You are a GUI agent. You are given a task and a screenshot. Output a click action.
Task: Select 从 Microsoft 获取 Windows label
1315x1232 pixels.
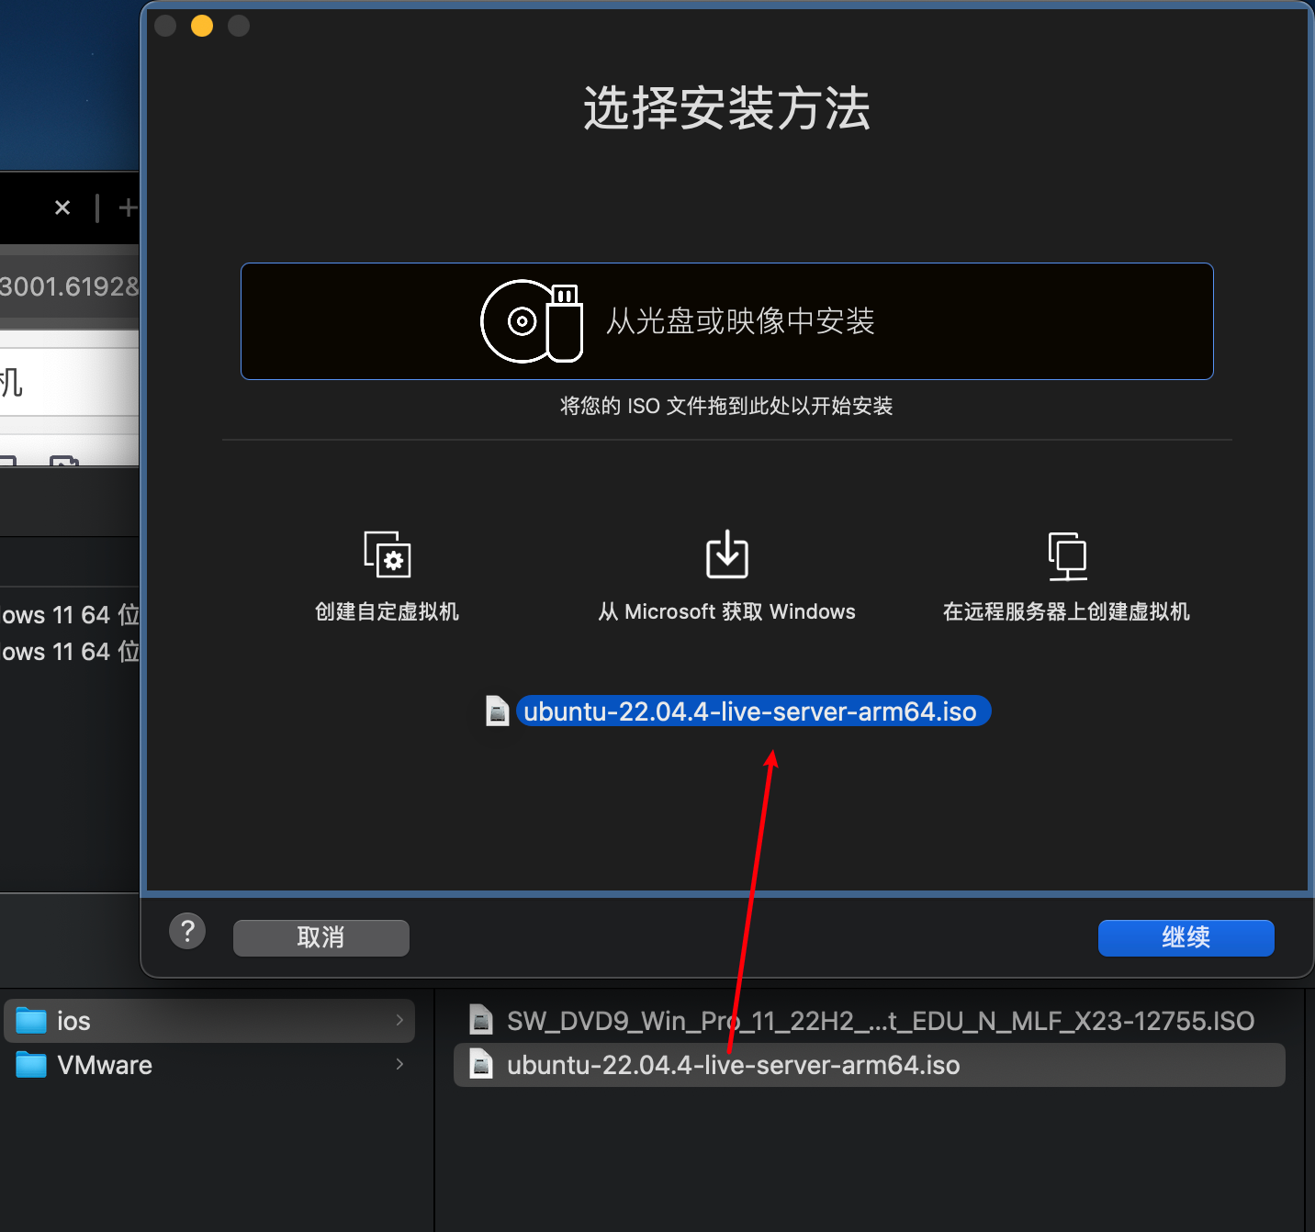pyautogui.click(x=726, y=611)
